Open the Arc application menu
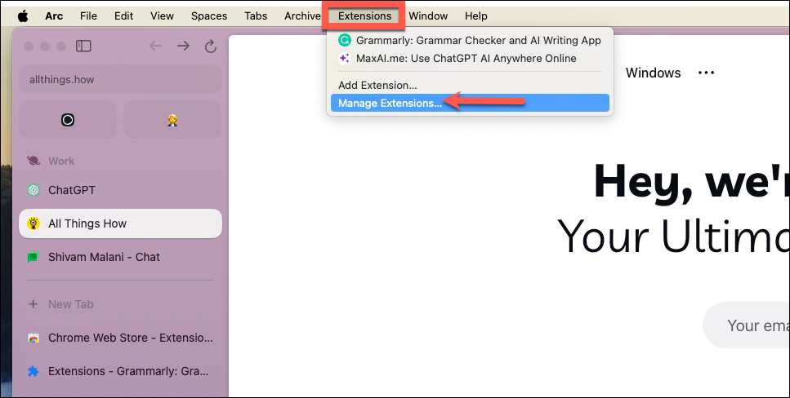790x398 pixels. coord(54,16)
